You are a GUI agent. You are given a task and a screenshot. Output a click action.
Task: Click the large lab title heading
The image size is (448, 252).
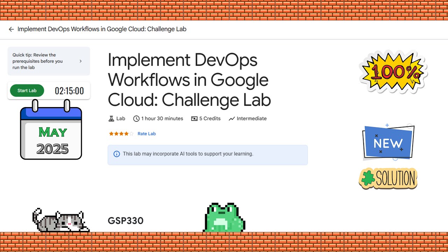(189, 80)
